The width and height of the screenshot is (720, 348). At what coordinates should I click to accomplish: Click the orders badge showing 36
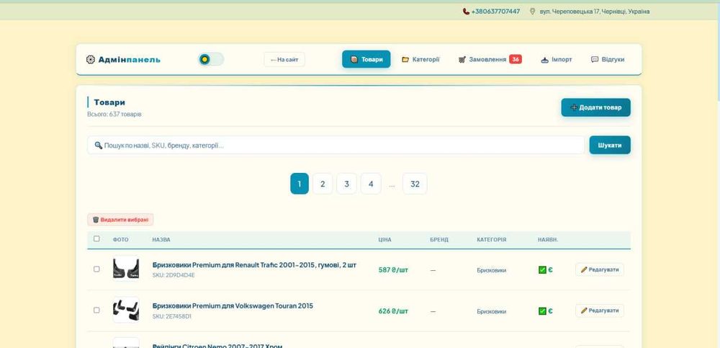(x=516, y=59)
